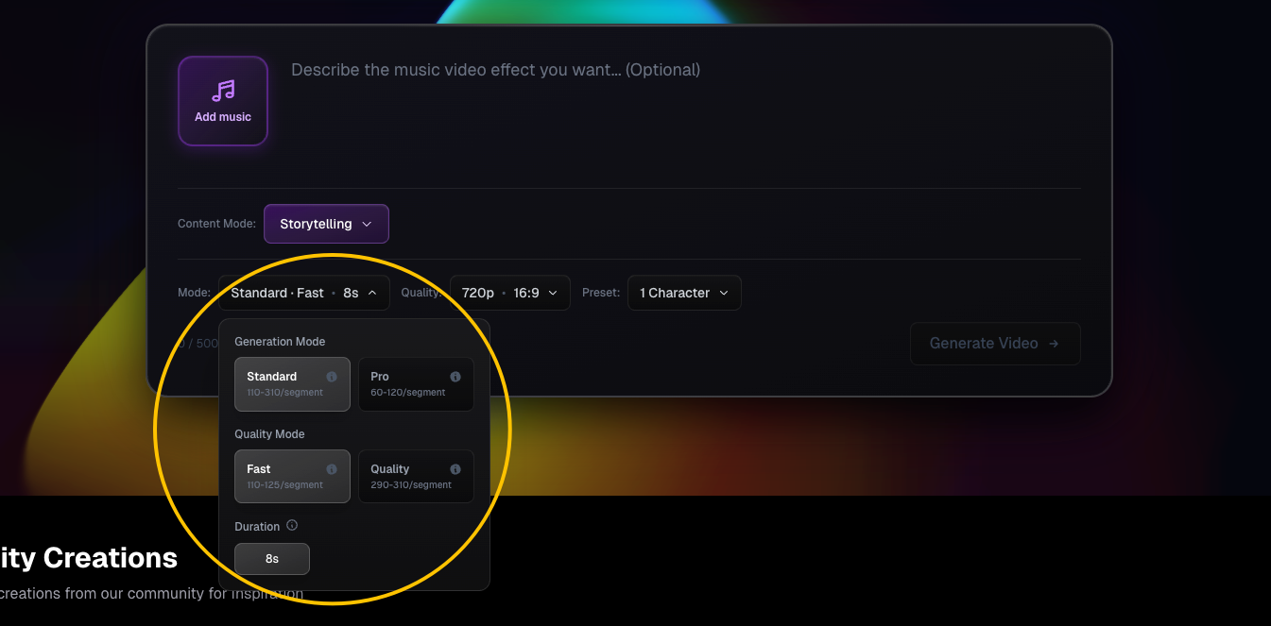Click the Add music note icon
This screenshot has width=1271, height=626.
223,90
